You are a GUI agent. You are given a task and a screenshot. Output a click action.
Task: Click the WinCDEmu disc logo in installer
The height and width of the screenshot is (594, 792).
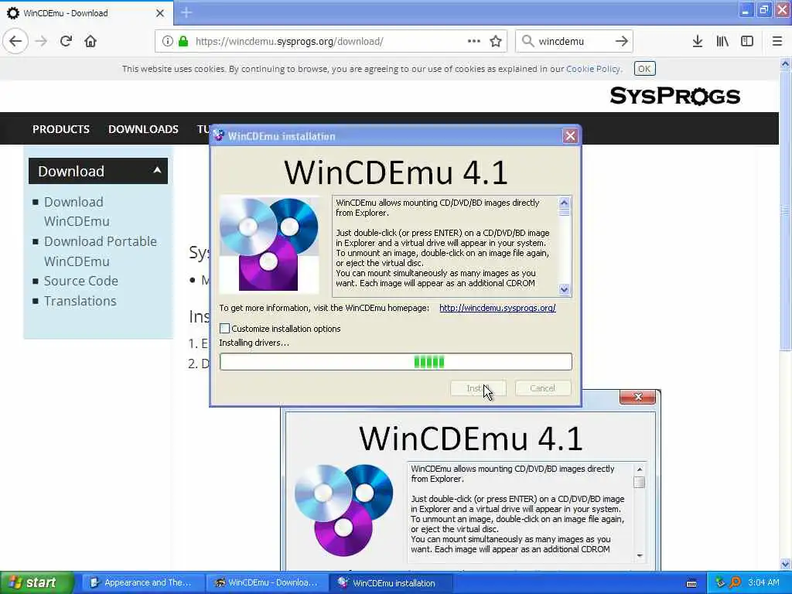coord(269,244)
